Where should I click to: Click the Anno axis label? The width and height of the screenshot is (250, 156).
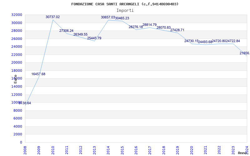point(242,153)
